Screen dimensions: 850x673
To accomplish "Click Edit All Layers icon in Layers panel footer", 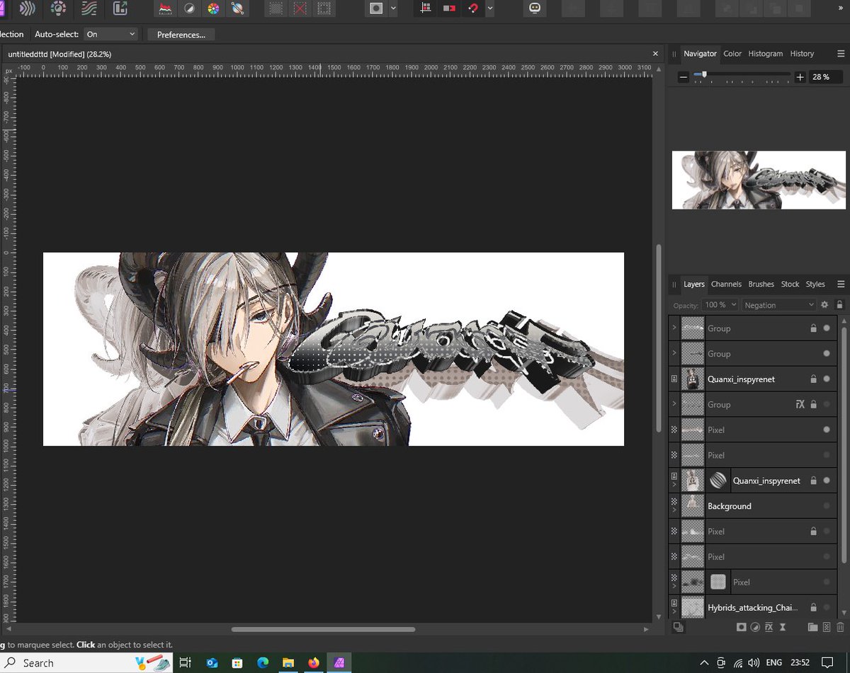I will pyautogui.click(x=678, y=627).
